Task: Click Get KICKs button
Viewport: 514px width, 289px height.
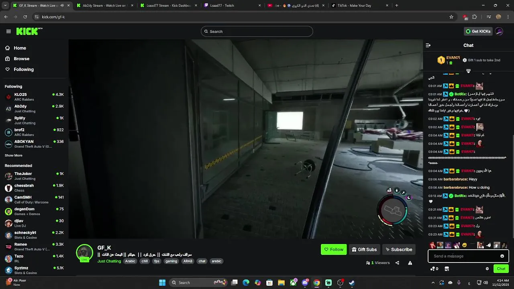Action: [x=478, y=31]
